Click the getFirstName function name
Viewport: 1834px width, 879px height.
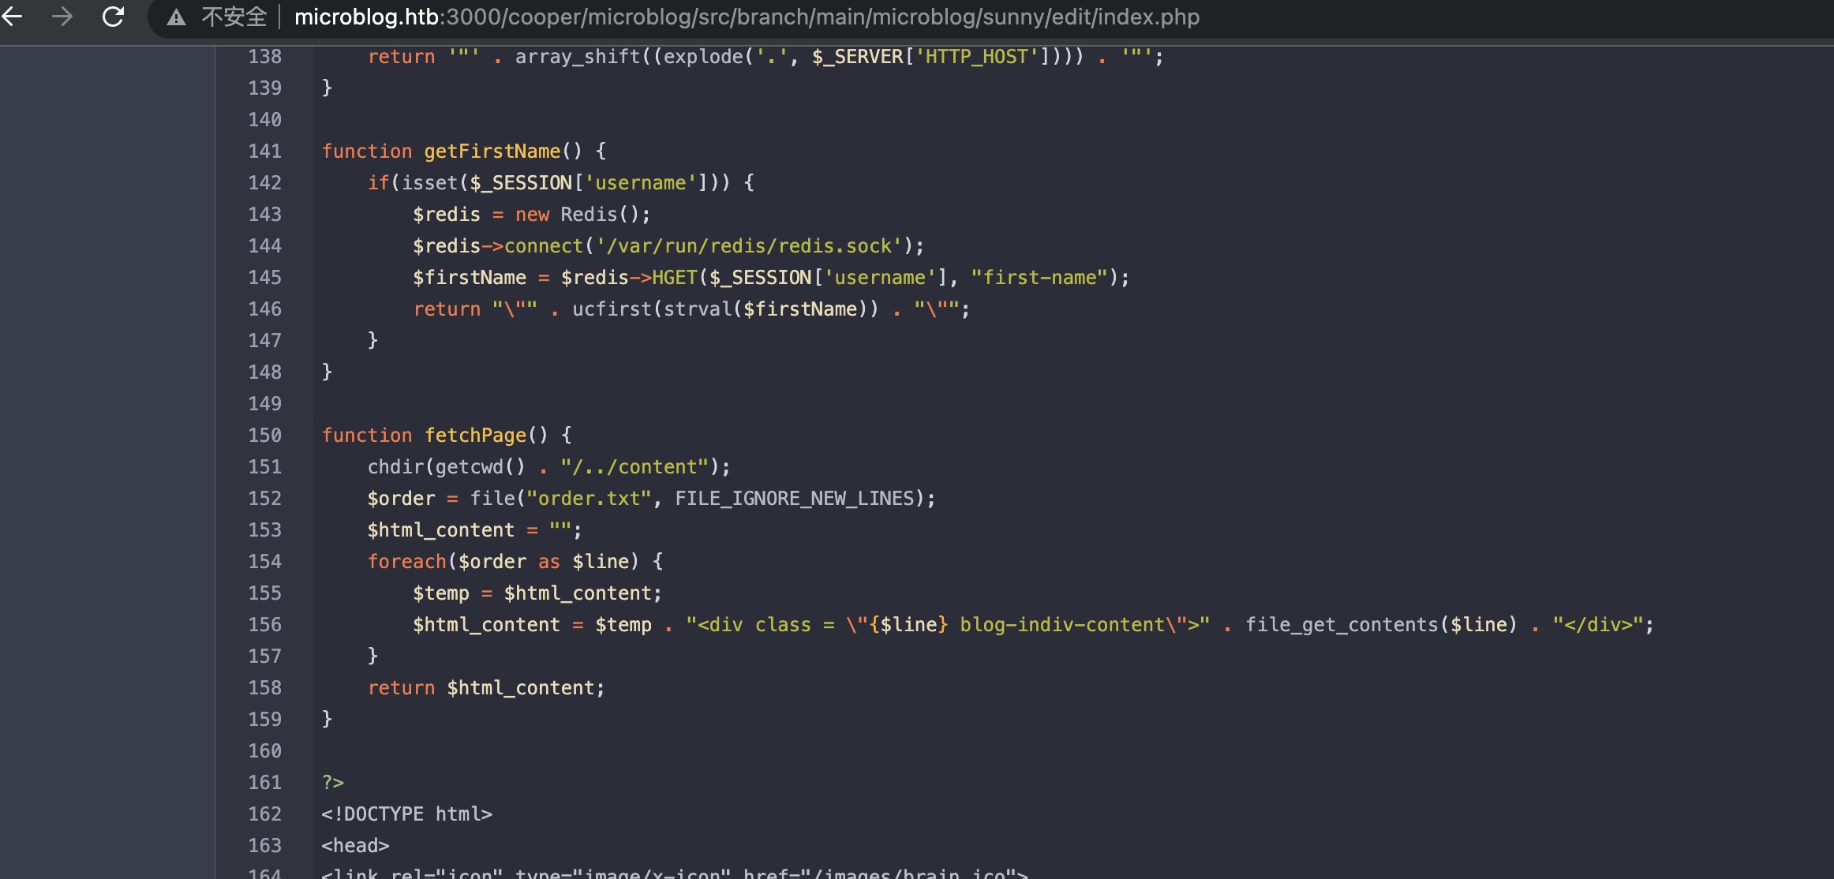coord(492,151)
